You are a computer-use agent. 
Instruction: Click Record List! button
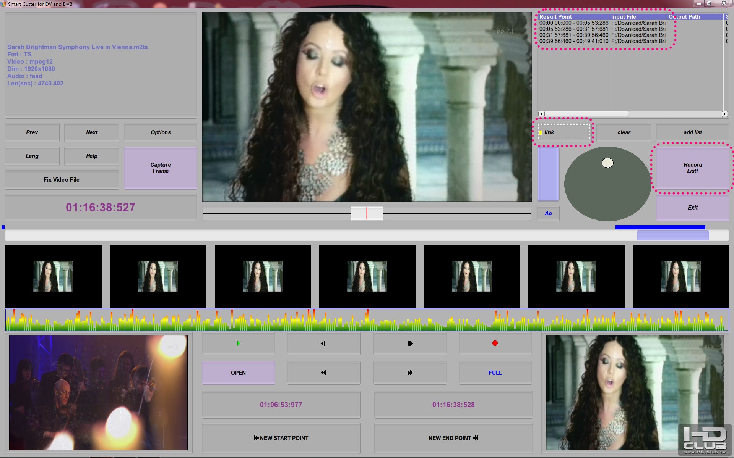pos(692,168)
